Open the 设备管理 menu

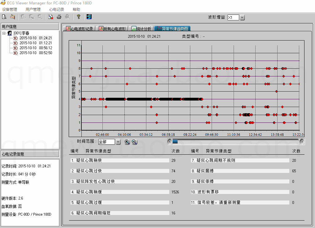pyautogui.click(x=10, y=10)
